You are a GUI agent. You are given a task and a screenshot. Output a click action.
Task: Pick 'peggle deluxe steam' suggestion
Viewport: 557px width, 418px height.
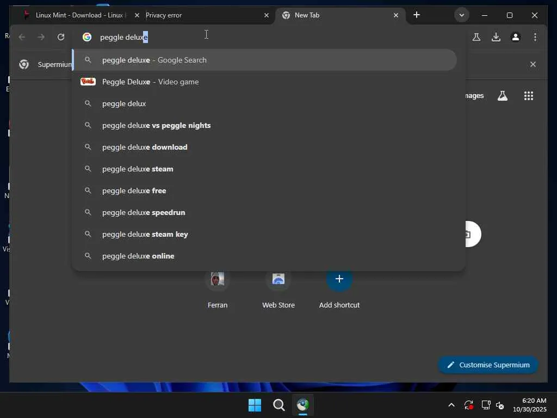click(265, 169)
